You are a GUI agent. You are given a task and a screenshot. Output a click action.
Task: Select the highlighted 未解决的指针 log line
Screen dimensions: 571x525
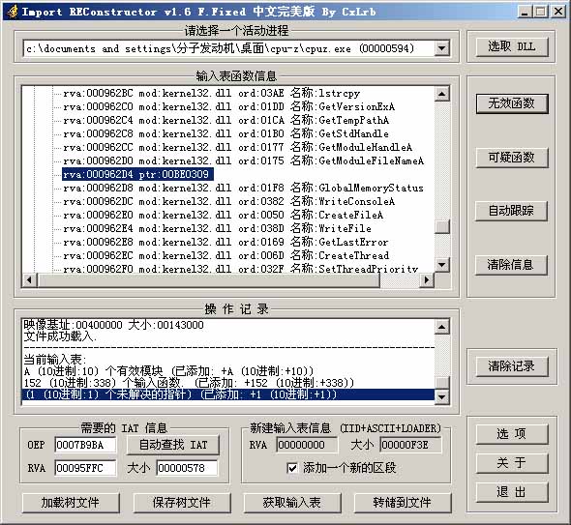(228, 394)
